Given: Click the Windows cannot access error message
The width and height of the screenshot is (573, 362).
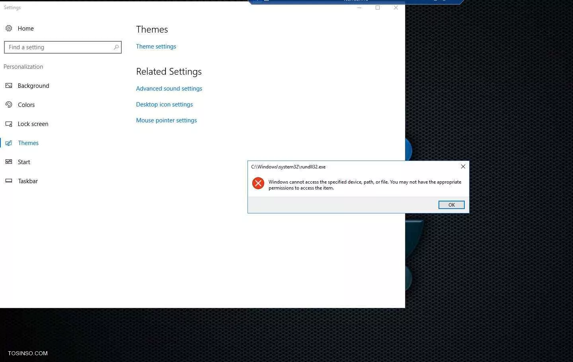Looking at the screenshot, I should click(365, 185).
